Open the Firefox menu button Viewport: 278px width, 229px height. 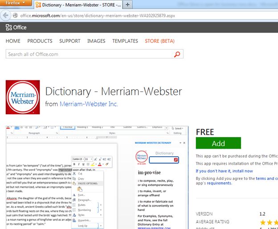pyautogui.click(x=16, y=3)
